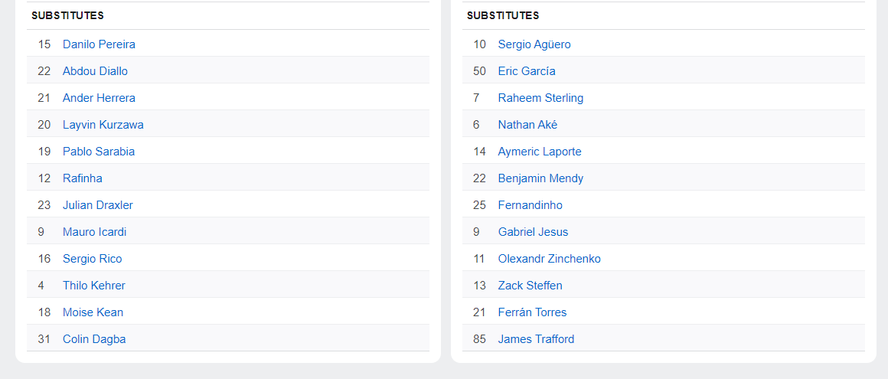Viewport: 888px width, 379px height.
Task: Select Moise Kean in substitutes list
Action: click(x=93, y=312)
